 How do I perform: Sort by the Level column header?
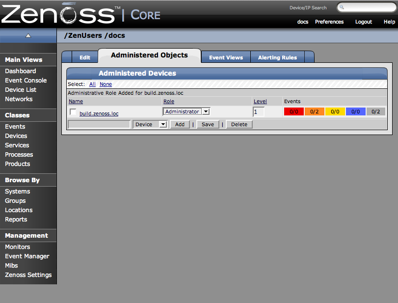[x=260, y=101]
